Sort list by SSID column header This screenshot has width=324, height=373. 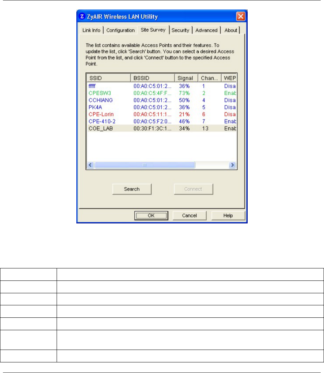(109, 78)
